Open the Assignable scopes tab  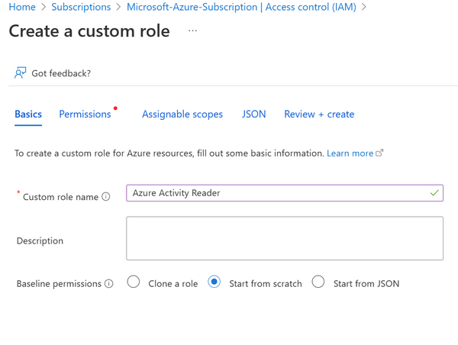(x=182, y=114)
